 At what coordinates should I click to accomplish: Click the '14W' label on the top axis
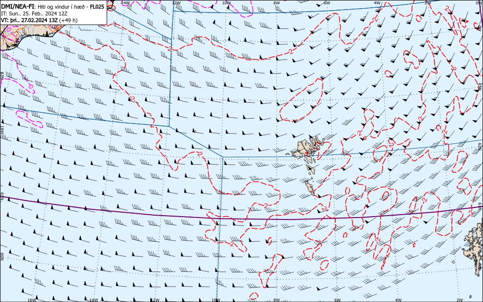(126, 2)
